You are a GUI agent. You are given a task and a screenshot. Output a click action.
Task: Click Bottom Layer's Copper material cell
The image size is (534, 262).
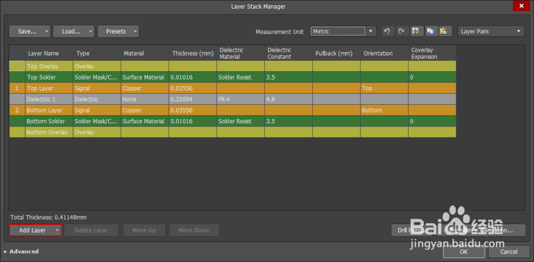pos(145,110)
